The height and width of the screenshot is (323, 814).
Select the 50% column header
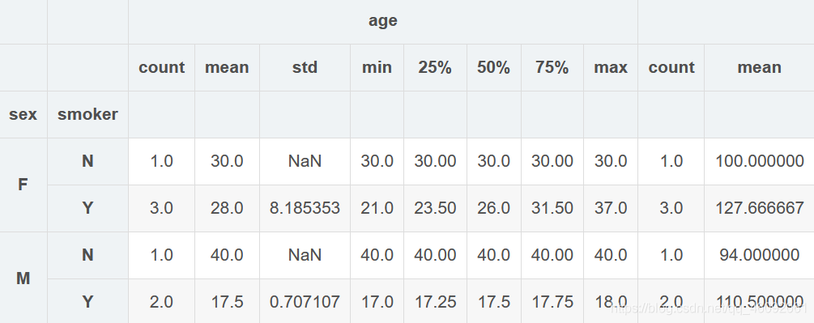tap(494, 67)
